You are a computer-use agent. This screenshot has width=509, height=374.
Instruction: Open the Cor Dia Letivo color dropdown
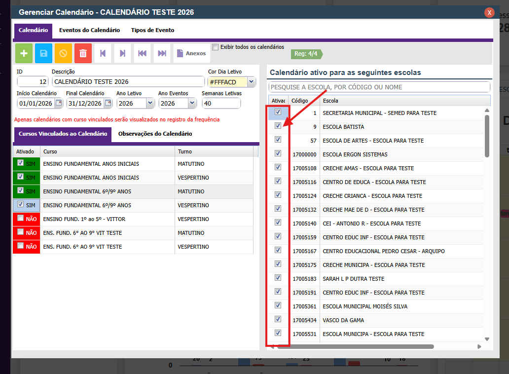pos(251,81)
